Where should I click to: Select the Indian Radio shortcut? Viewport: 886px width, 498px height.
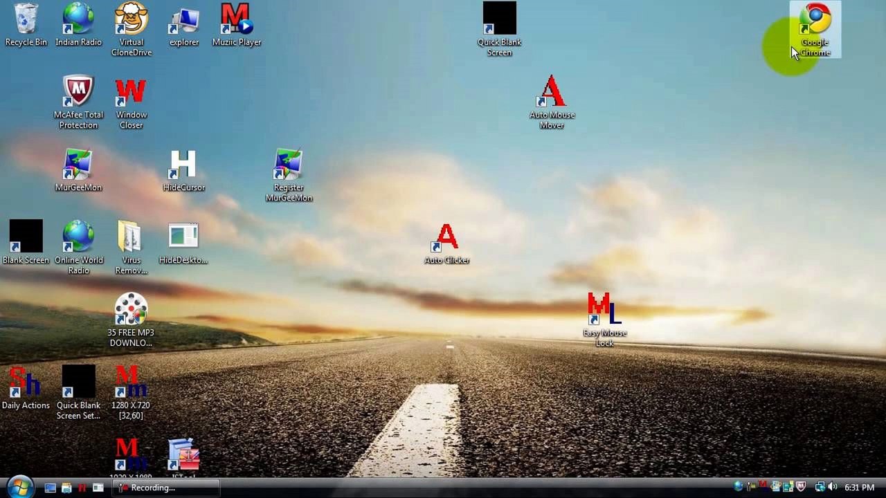tap(78, 26)
